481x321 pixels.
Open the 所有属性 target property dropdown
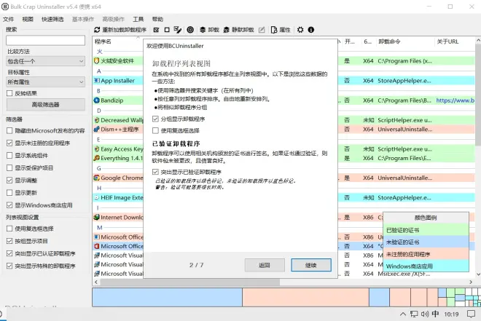45,82
